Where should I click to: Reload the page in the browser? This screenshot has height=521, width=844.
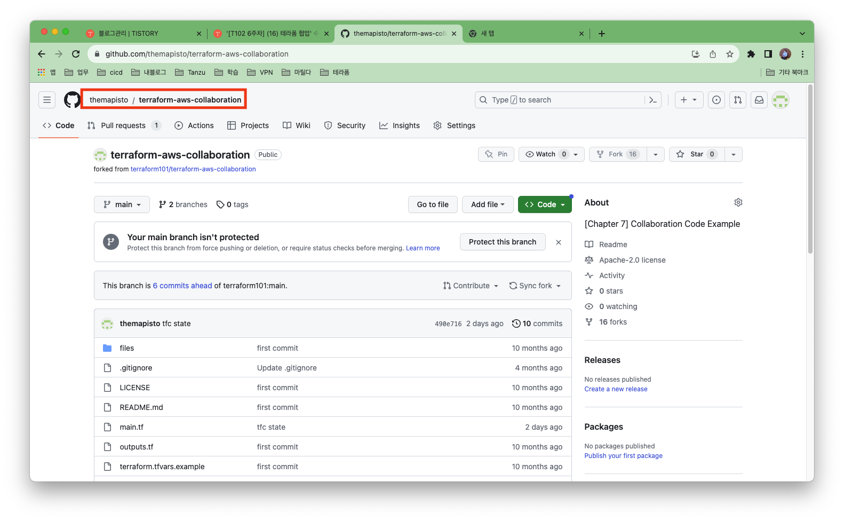(x=76, y=54)
